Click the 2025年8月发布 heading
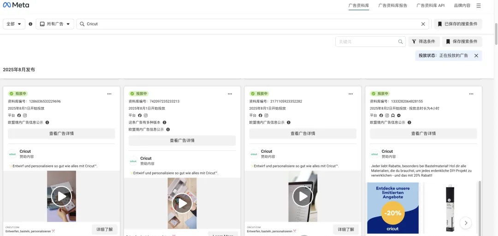Screen dimensions: 498x236 (x=19, y=69)
